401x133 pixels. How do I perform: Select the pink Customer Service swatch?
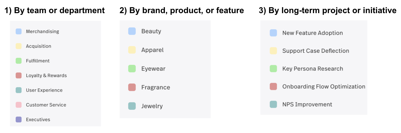tap(19, 105)
